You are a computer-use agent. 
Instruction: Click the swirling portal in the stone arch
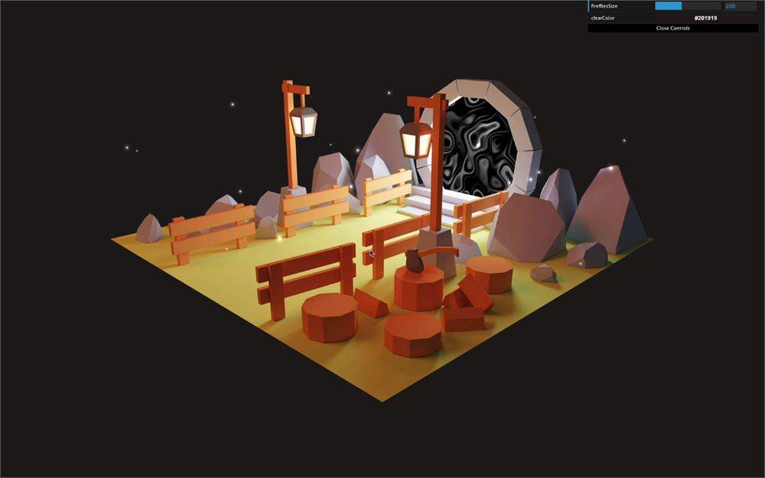pos(480,146)
